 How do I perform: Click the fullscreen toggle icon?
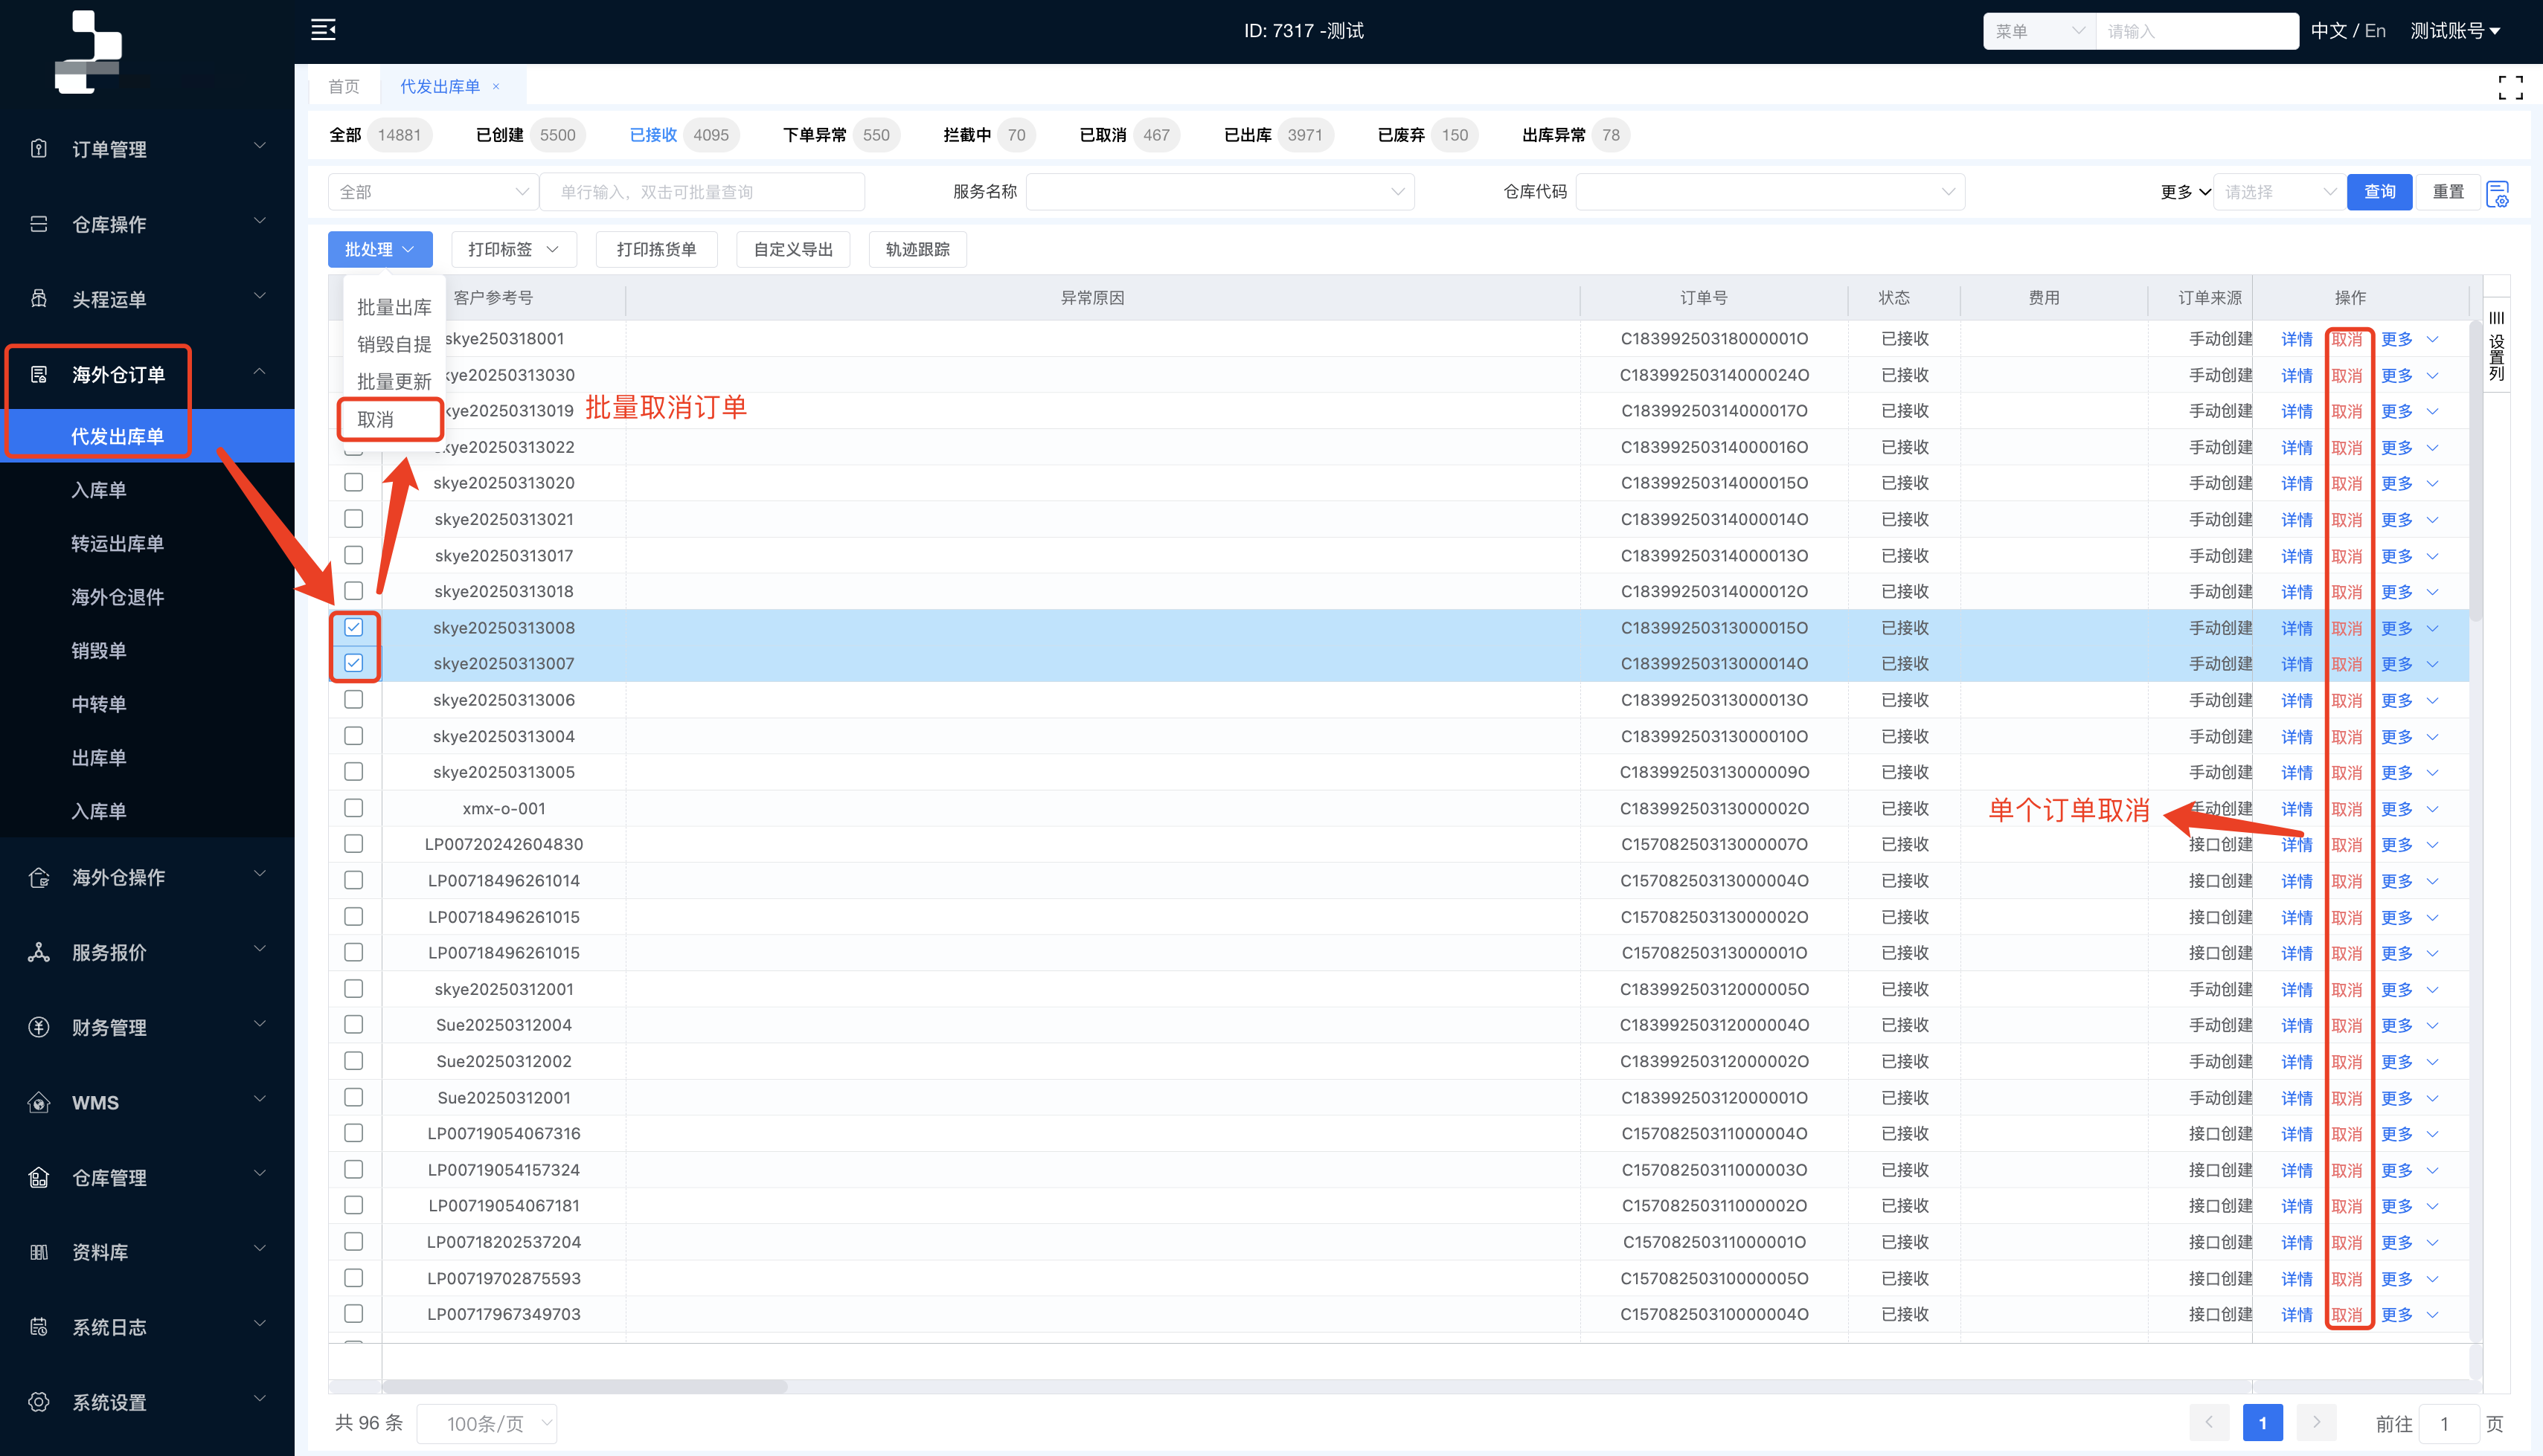[2510, 88]
